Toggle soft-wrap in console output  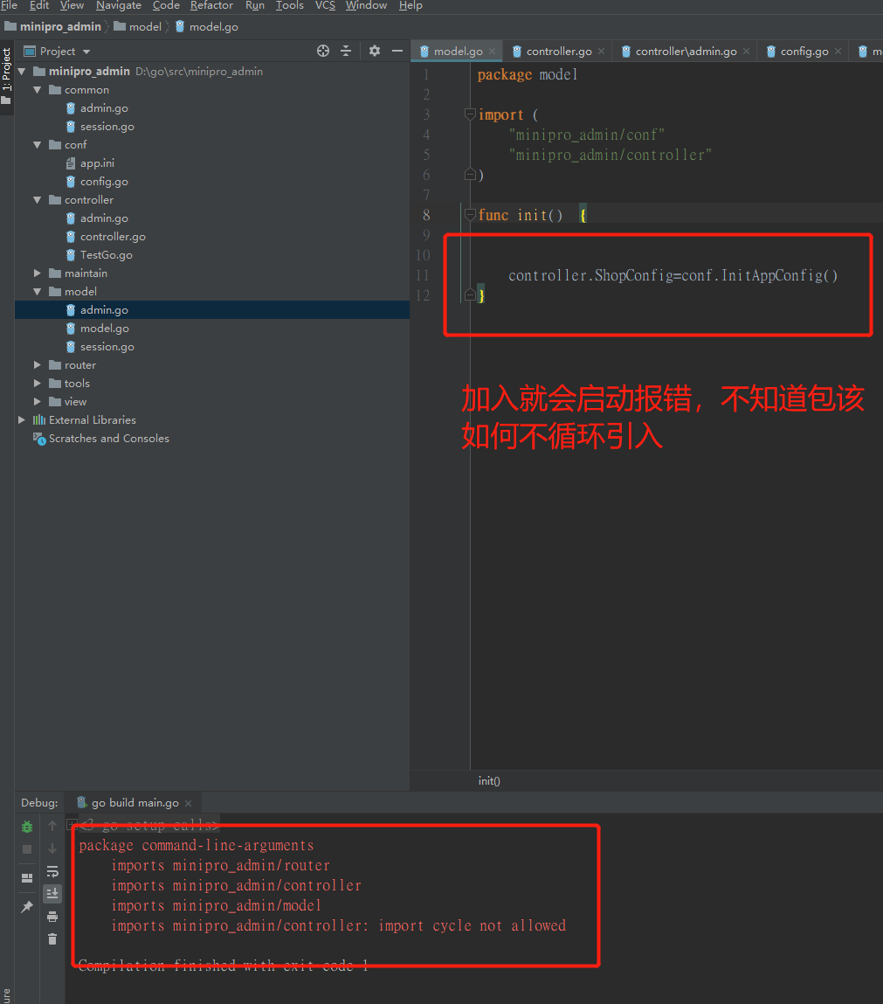coord(52,871)
